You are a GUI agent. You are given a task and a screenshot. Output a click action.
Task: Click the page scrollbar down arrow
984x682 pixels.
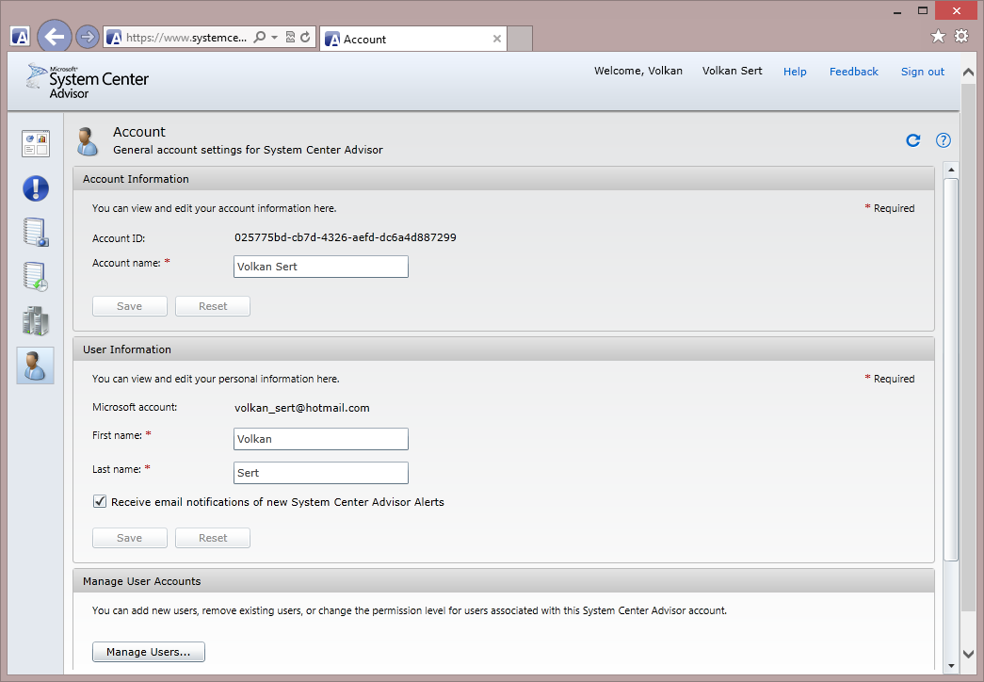(x=968, y=654)
